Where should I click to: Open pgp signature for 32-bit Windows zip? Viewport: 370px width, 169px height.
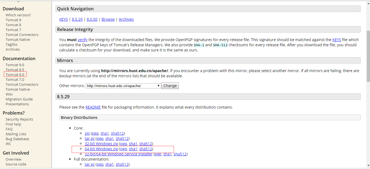pyautogui.click(x=124, y=144)
